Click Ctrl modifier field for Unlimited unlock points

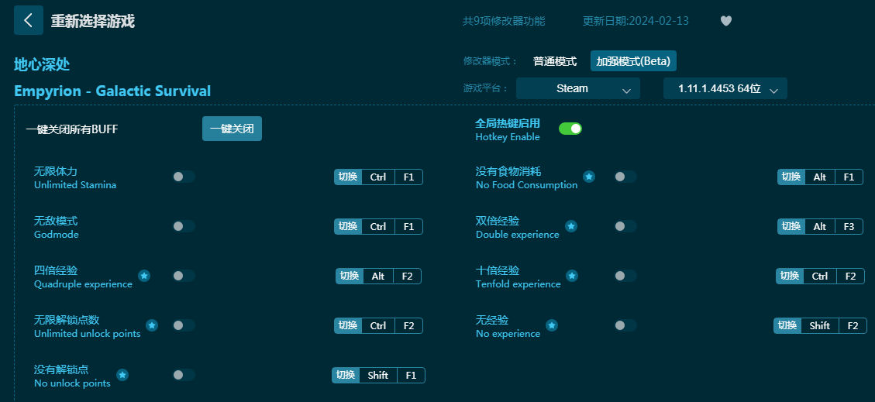[x=377, y=326]
